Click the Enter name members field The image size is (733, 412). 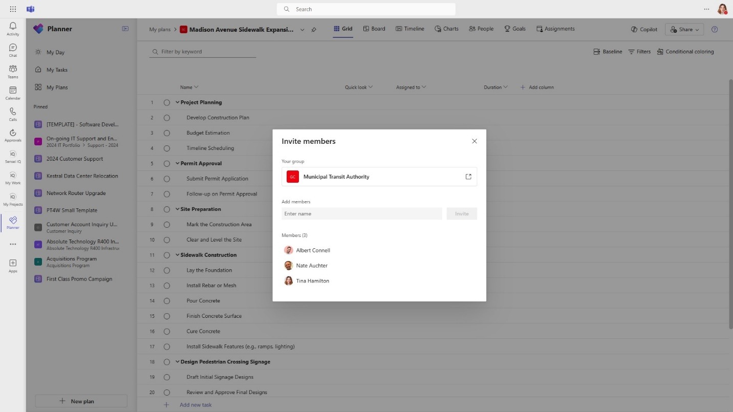pyautogui.click(x=362, y=213)
